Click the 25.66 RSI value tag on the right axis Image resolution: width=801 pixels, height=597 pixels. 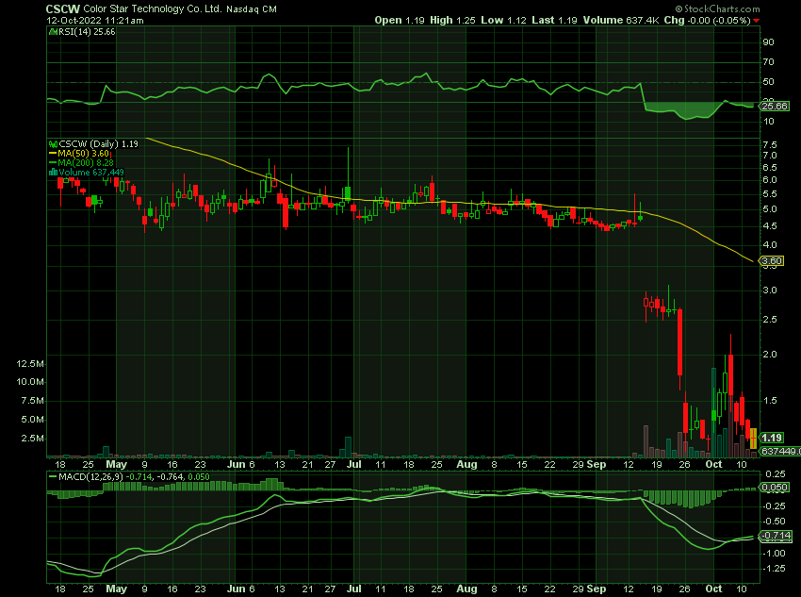click(775, 107)
